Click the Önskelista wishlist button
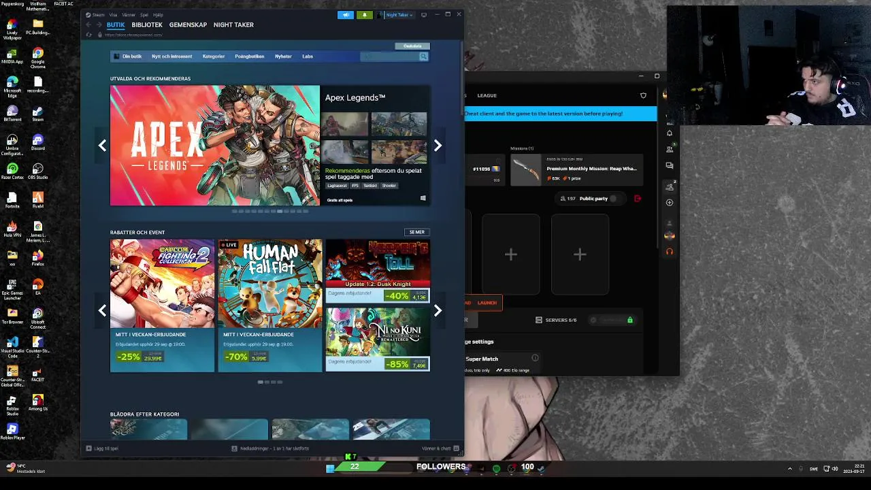The height and width of the screenshot is (490, 871). pyautogui.click(x=412, y=46)
